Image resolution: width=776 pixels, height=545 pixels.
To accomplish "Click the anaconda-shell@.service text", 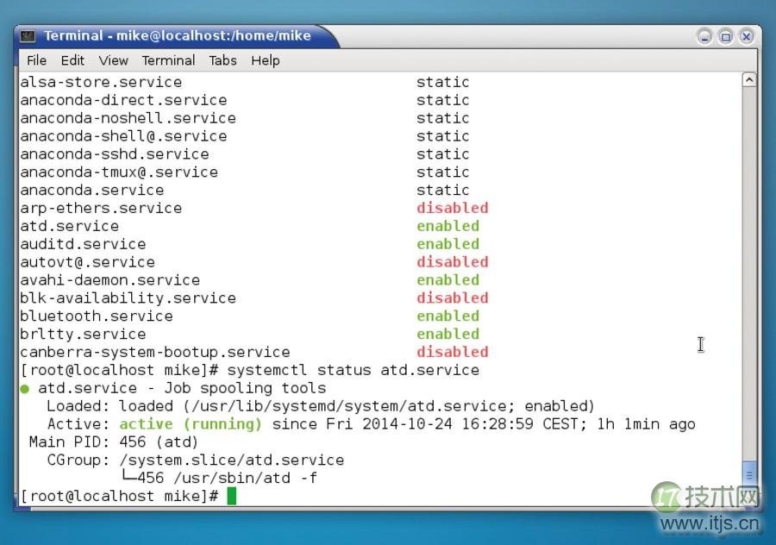I will tap(123, 136).
